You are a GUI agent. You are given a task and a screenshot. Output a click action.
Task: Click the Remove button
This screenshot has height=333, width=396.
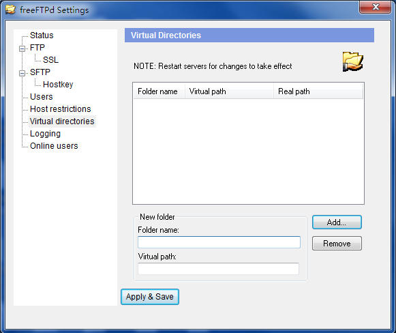point(337,244)
